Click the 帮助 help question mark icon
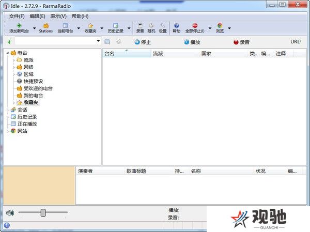Screen dimensions: 310x232 point(177,25)
